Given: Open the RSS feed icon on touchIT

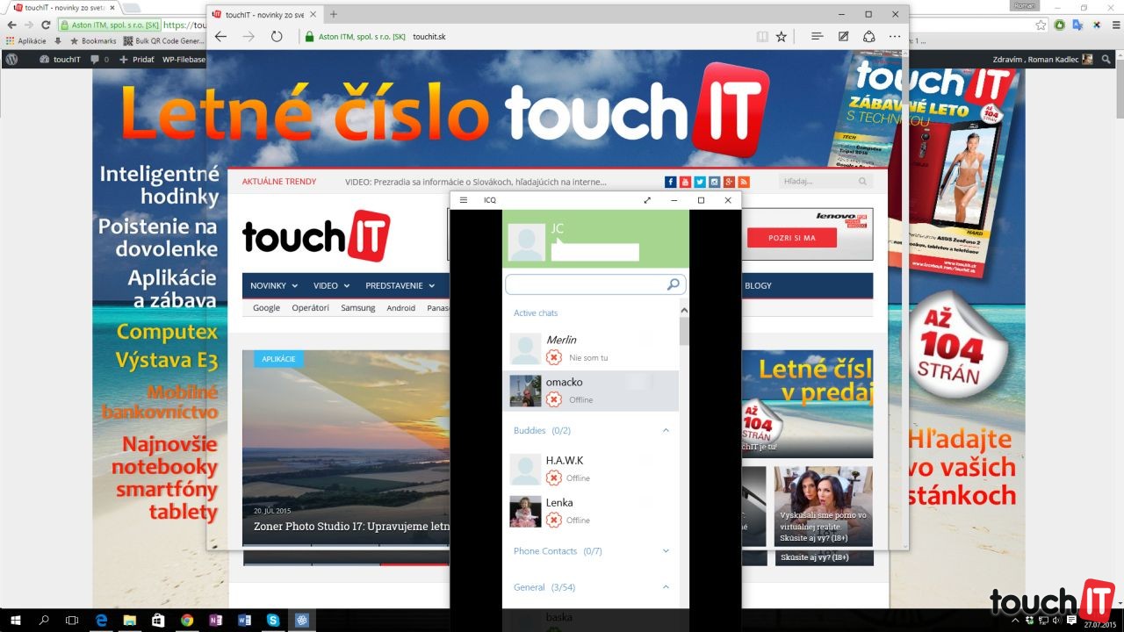Looking at the screenshot, I should coord(744,182).
